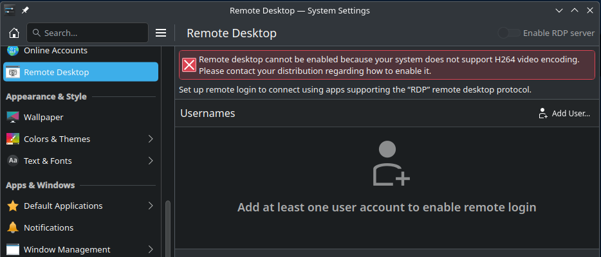Click the Online Accounts globe icon
Image resolution: width=601 pixels, height=257 pixels.
(x=13, y=50)
